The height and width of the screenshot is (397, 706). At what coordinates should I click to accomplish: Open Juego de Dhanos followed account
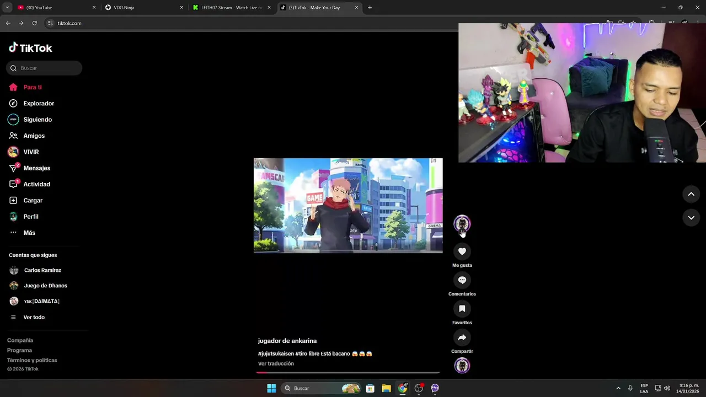tap(44, 286)
